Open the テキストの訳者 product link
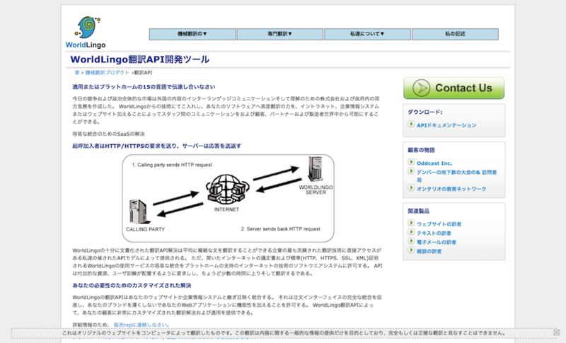Screen dimensions: 566x343 tap(434, 233)
